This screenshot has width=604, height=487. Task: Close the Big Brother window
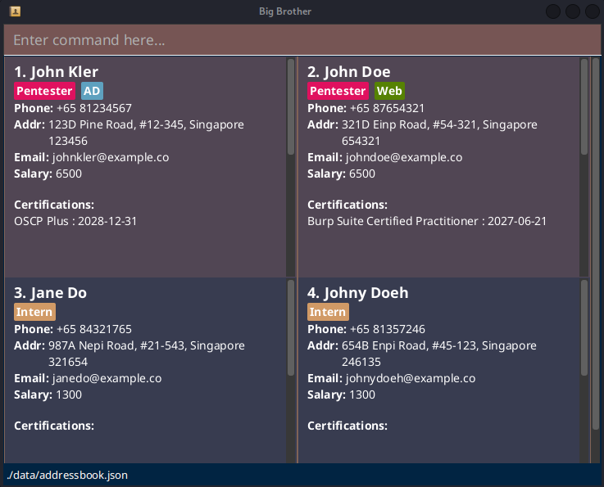coord(591,11)
